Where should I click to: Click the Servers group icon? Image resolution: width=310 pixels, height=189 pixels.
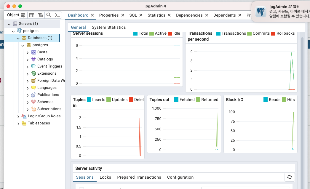coord(15,23)
